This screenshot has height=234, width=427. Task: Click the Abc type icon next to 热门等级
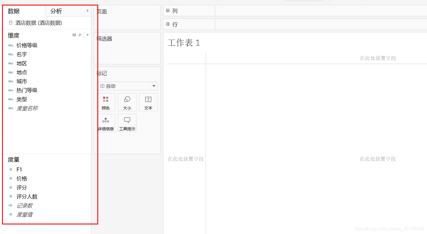click(11, 90)
